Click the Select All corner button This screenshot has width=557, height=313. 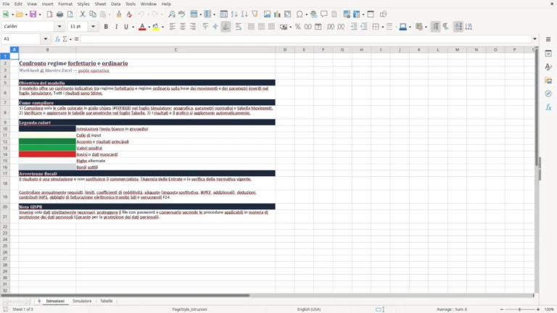point(5,50)
